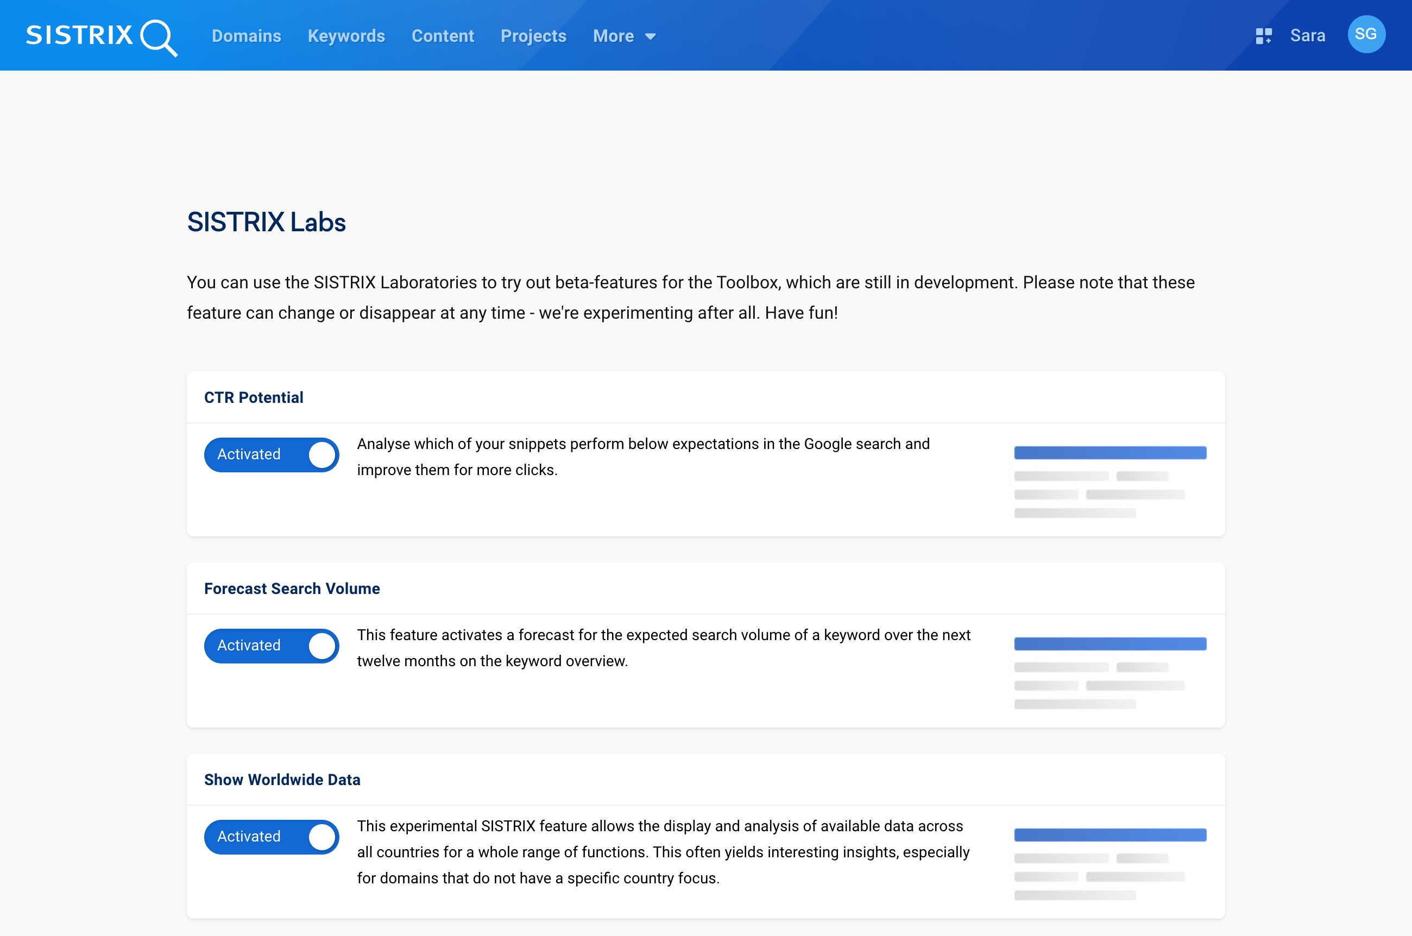The image size is (1412, 936).
Task: Click the CTR Potential preview thumbnail
Action: tap(1110, 481)
